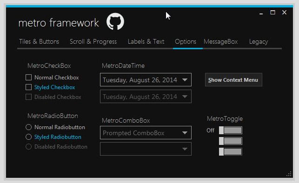Maximize the metro framework window

point(272,13)
